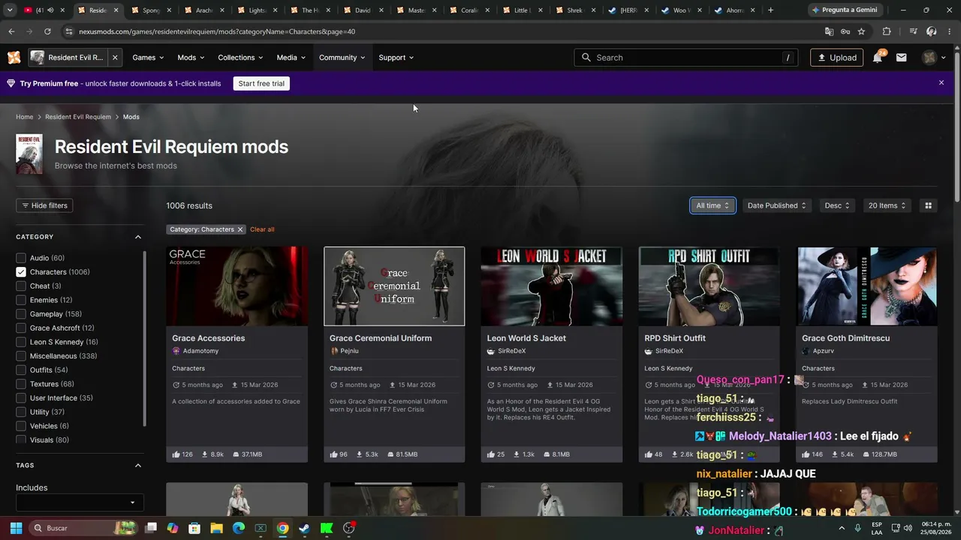Check the Enemies category filter
Image resolution: width=961 pixels, height=540 pixels.
[x=21, y=300]
